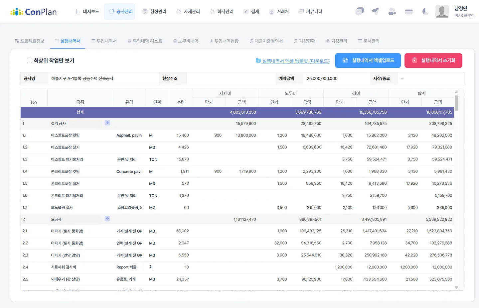
Task: Click the 공사명 value 해솔지구 A-1블록
Action: (x=82, y=79)
